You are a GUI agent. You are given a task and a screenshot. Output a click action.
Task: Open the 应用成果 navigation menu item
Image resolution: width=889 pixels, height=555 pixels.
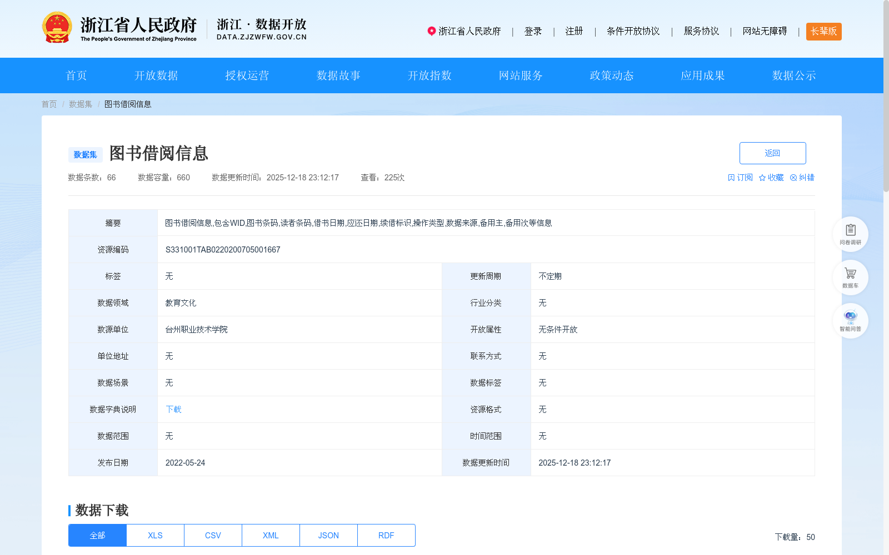(x=703, y=75)
